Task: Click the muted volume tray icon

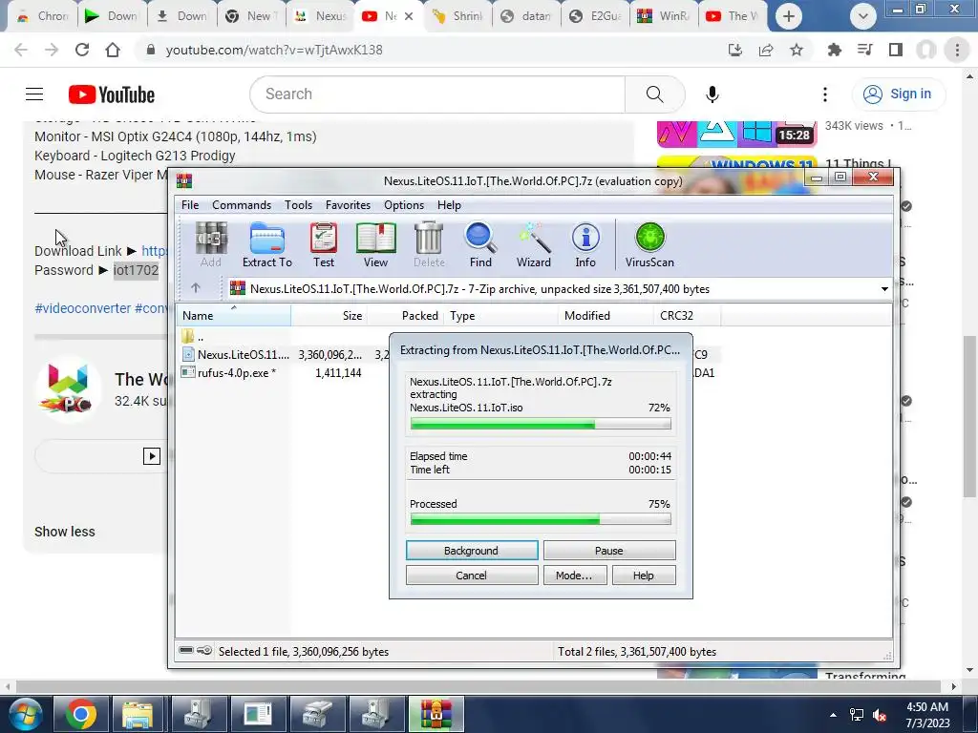Action: [x=880, y=715]
